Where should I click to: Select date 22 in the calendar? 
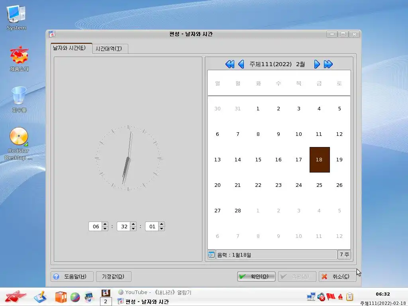click(258, 185)
